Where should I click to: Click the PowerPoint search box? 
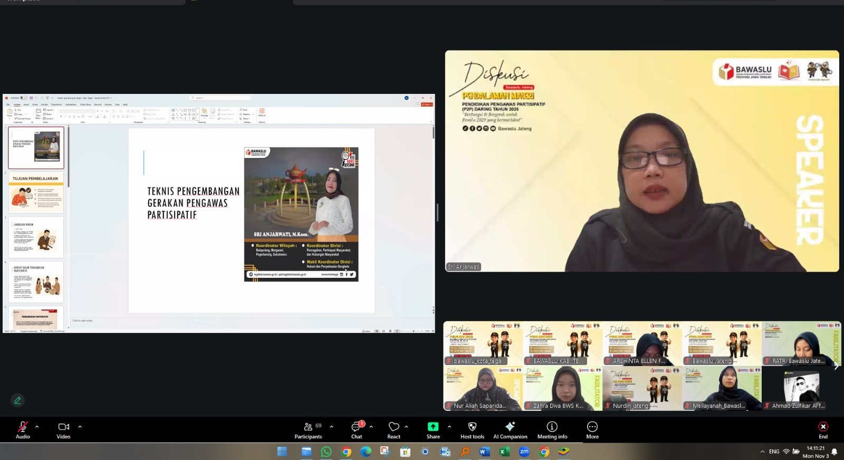pyautogui.click(x=220, y=98)
